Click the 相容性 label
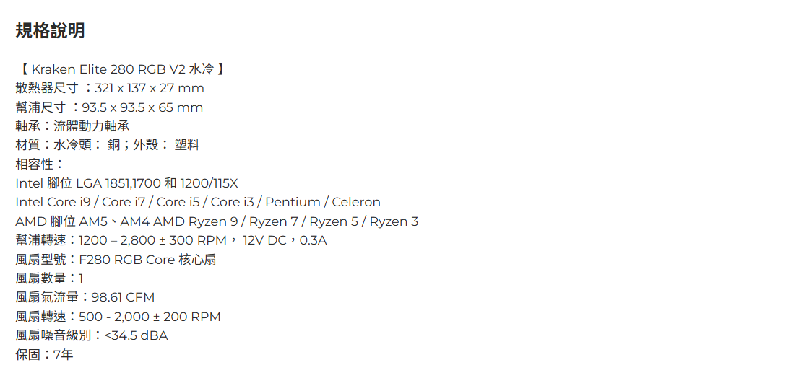 pyautogui.click(x=40, y=164)
